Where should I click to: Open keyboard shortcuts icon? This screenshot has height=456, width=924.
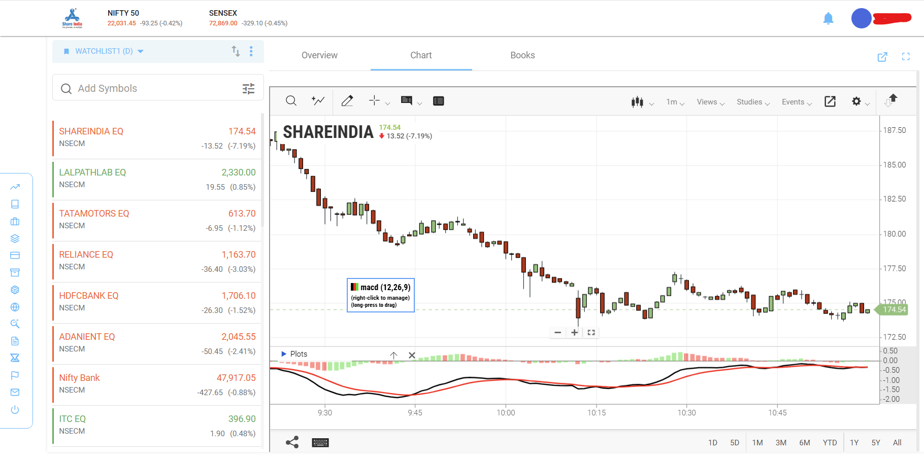[x=320, y=443]
